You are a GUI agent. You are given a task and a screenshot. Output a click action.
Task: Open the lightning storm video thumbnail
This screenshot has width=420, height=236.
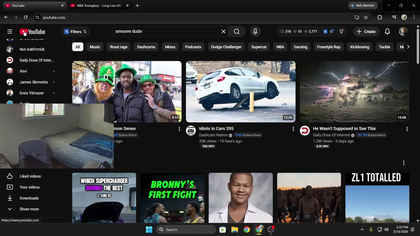tap(354, 92)
